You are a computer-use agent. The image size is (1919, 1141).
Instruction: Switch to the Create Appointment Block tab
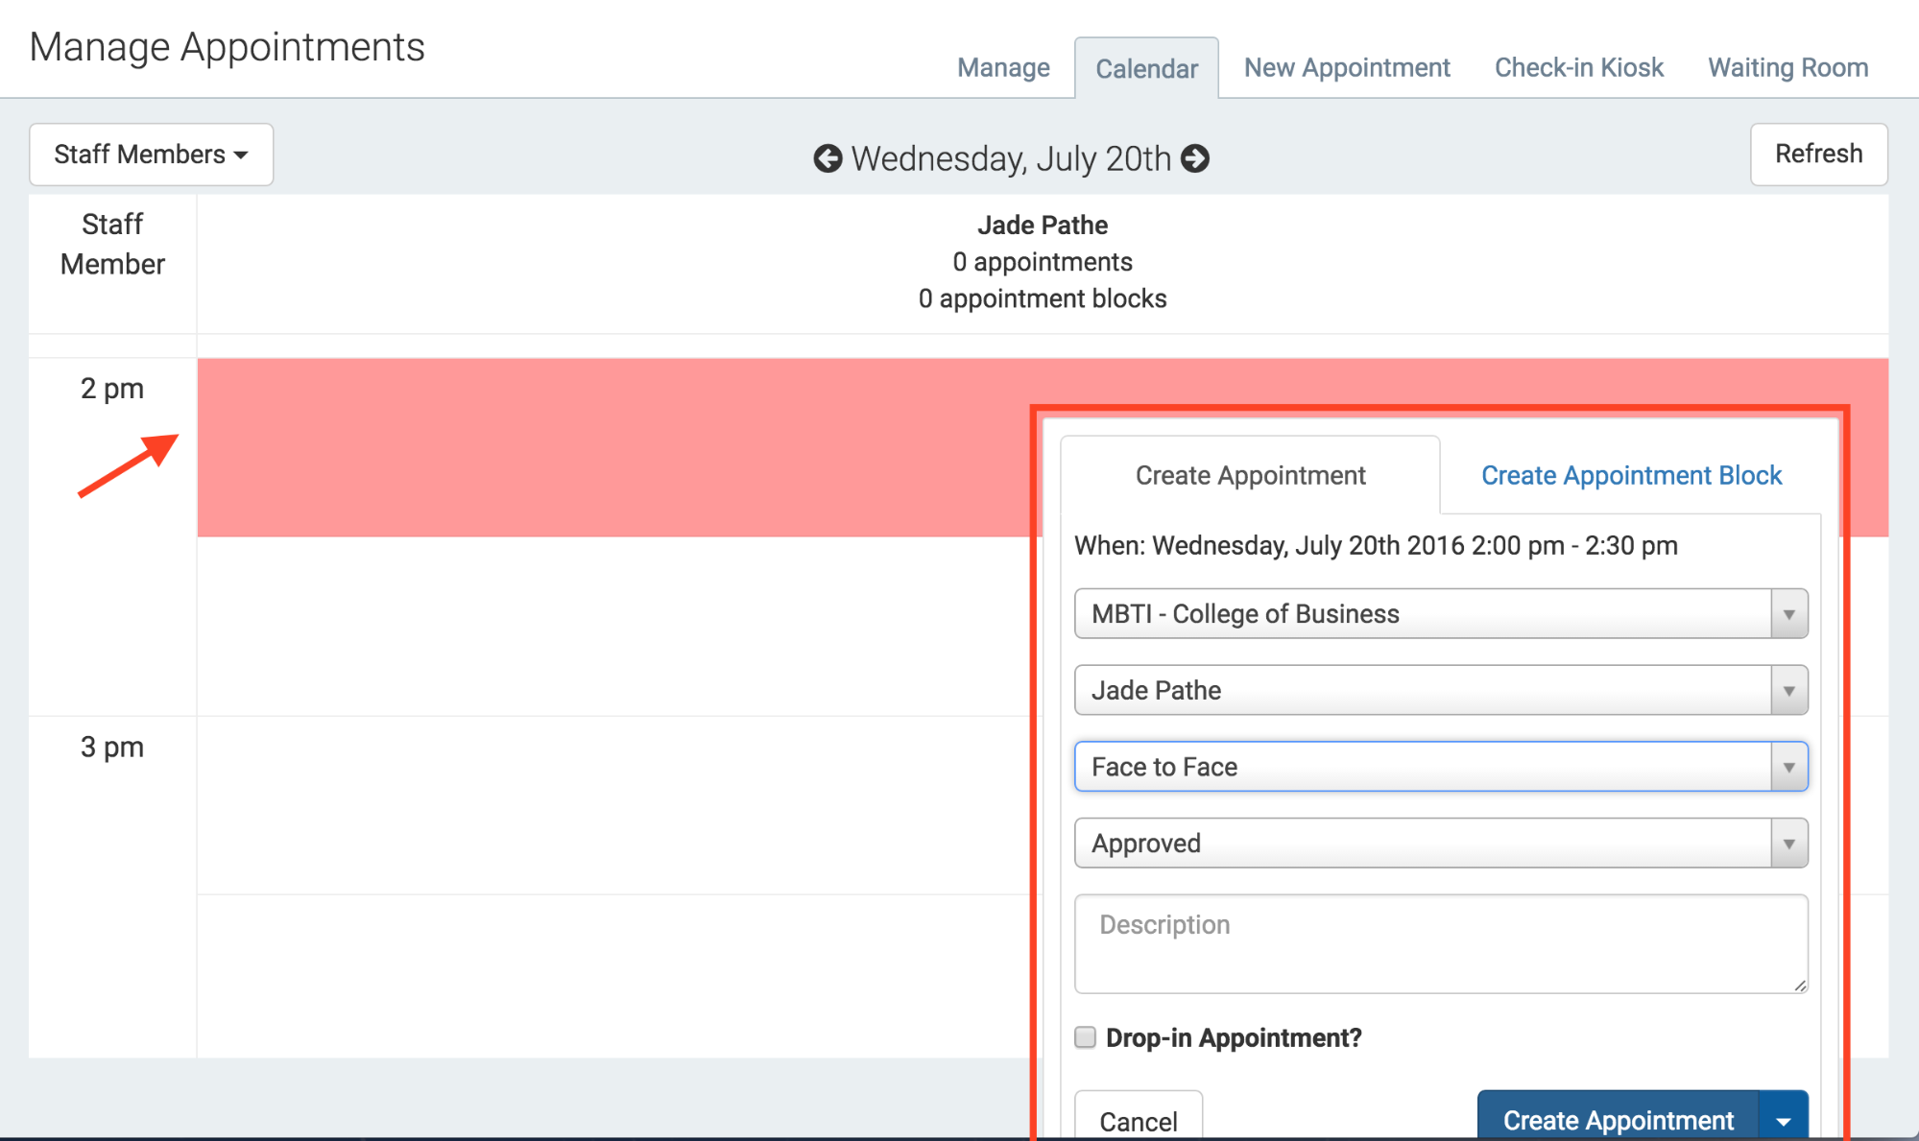pyautogui.click(x=1631, y=475)
